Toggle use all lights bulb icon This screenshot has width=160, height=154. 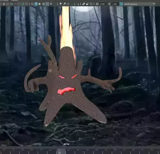(x=51, y=4)
